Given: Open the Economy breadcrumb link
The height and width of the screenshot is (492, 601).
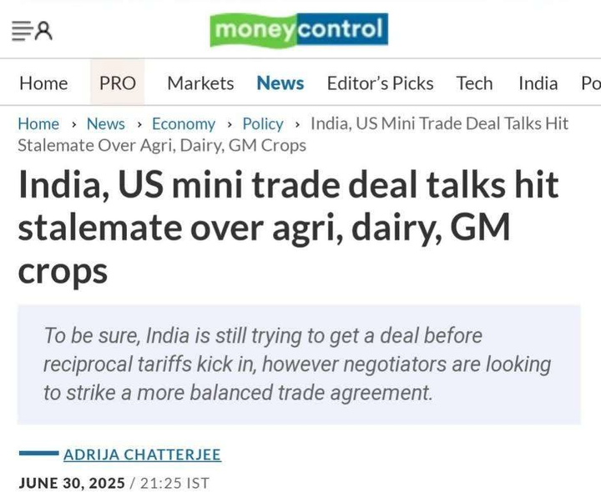Looking at the screenshot, I should [184, 124].
